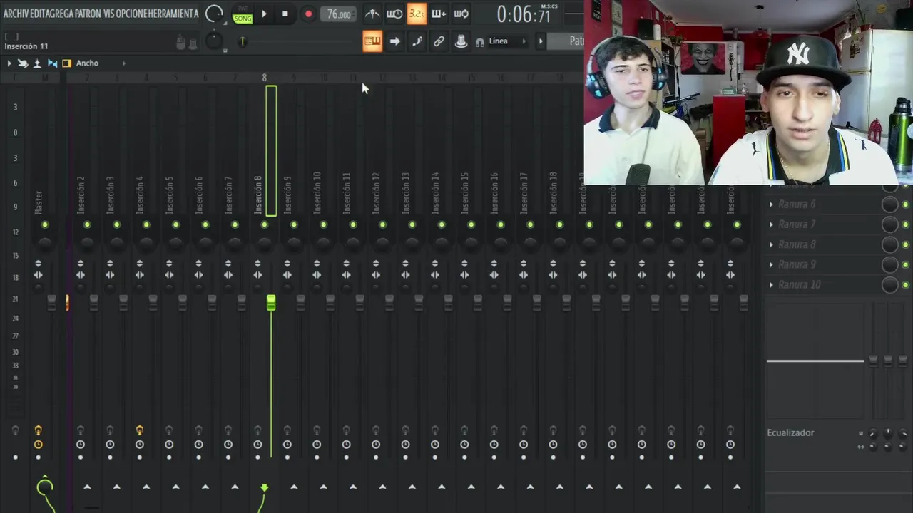Enable wait for input before playing
Image resolution: width=913 pixels, height=513 pixels.
(394, 14)
